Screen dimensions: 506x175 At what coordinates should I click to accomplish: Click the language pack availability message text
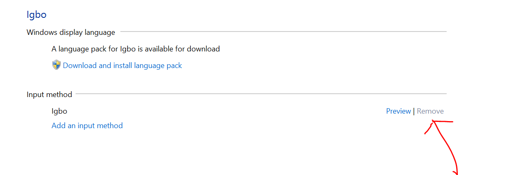click(136, 49)
